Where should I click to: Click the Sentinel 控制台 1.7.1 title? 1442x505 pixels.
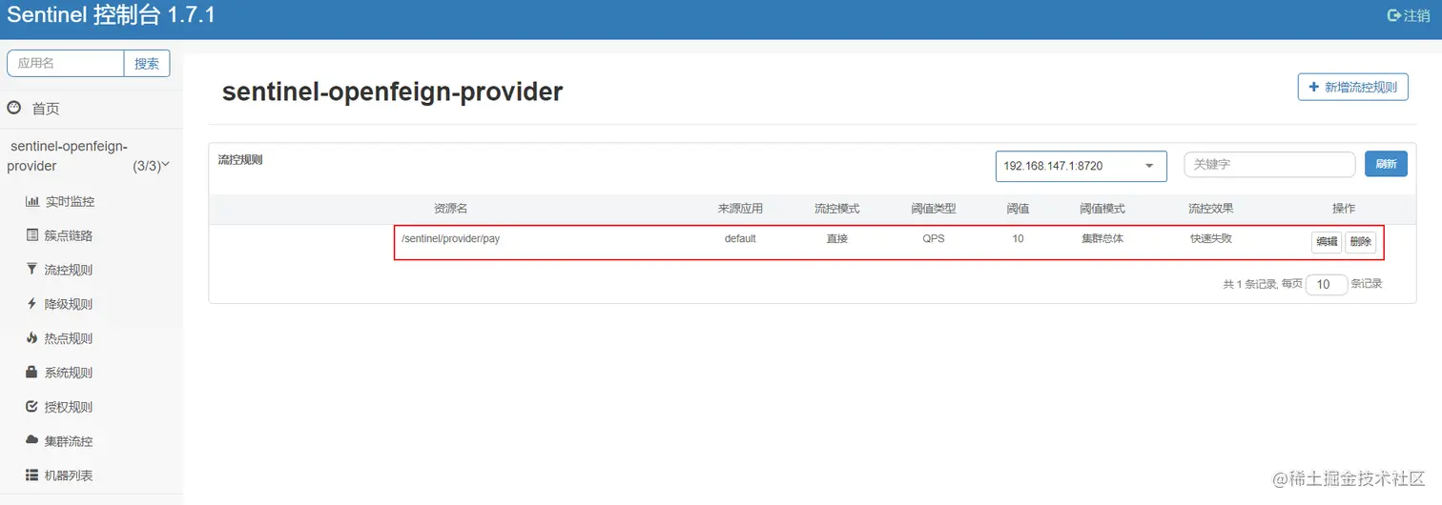pyautogui.click(x=112, y=15)
